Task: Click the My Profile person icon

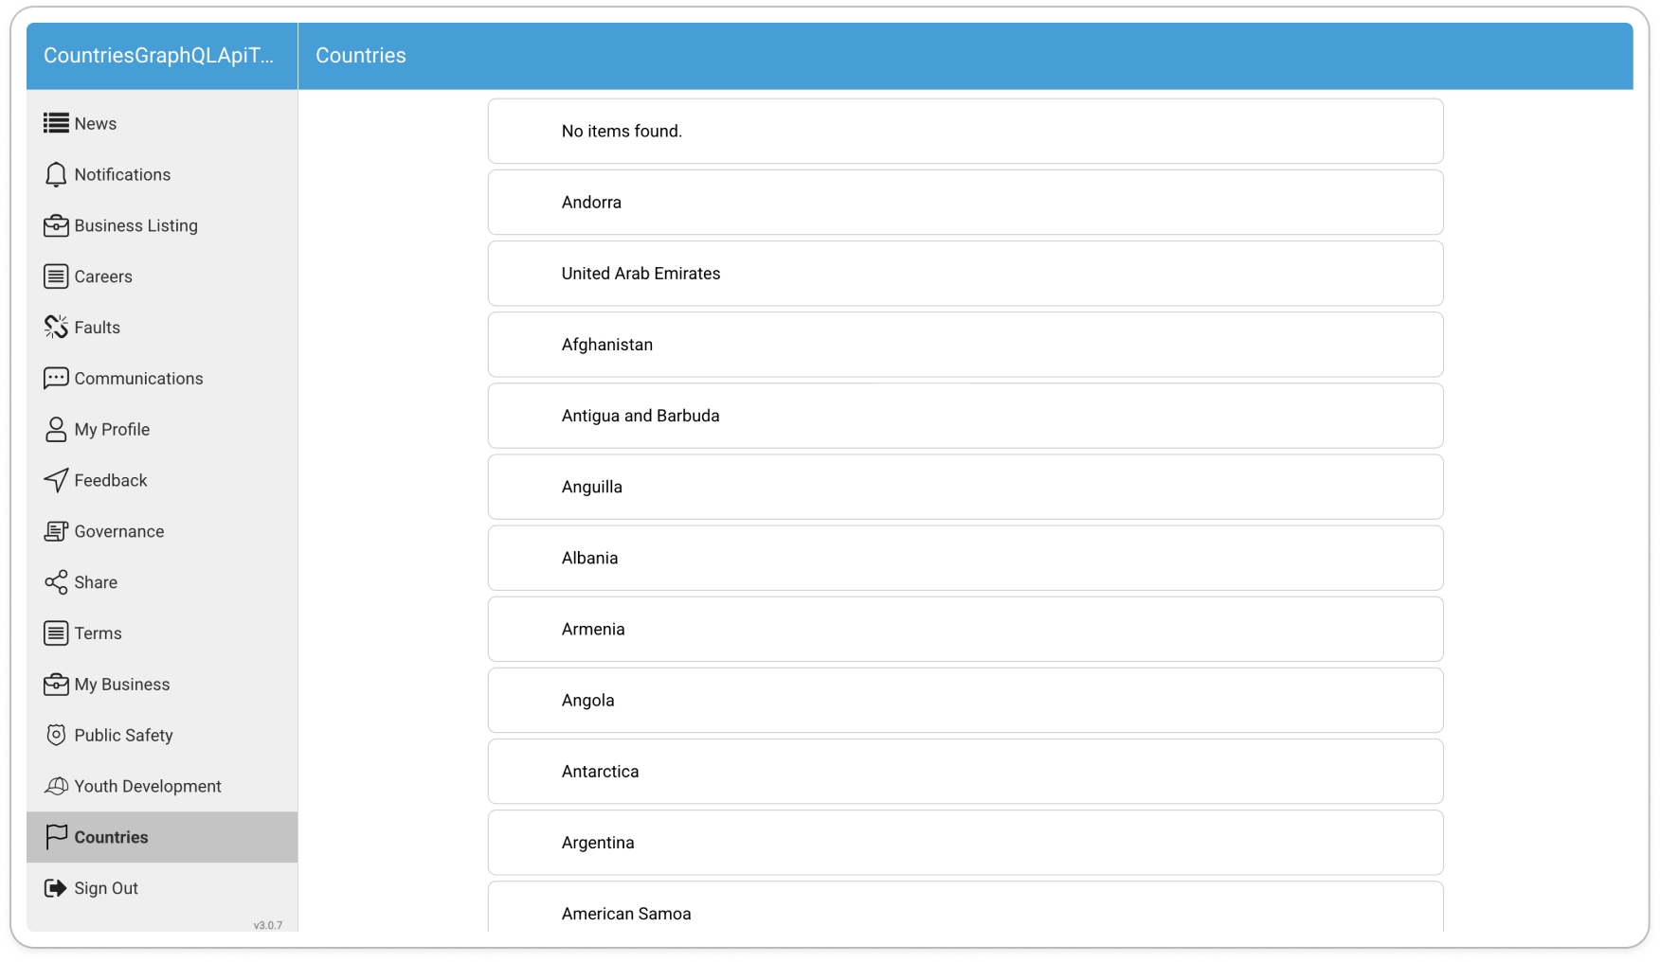Action: pos(56,429)
